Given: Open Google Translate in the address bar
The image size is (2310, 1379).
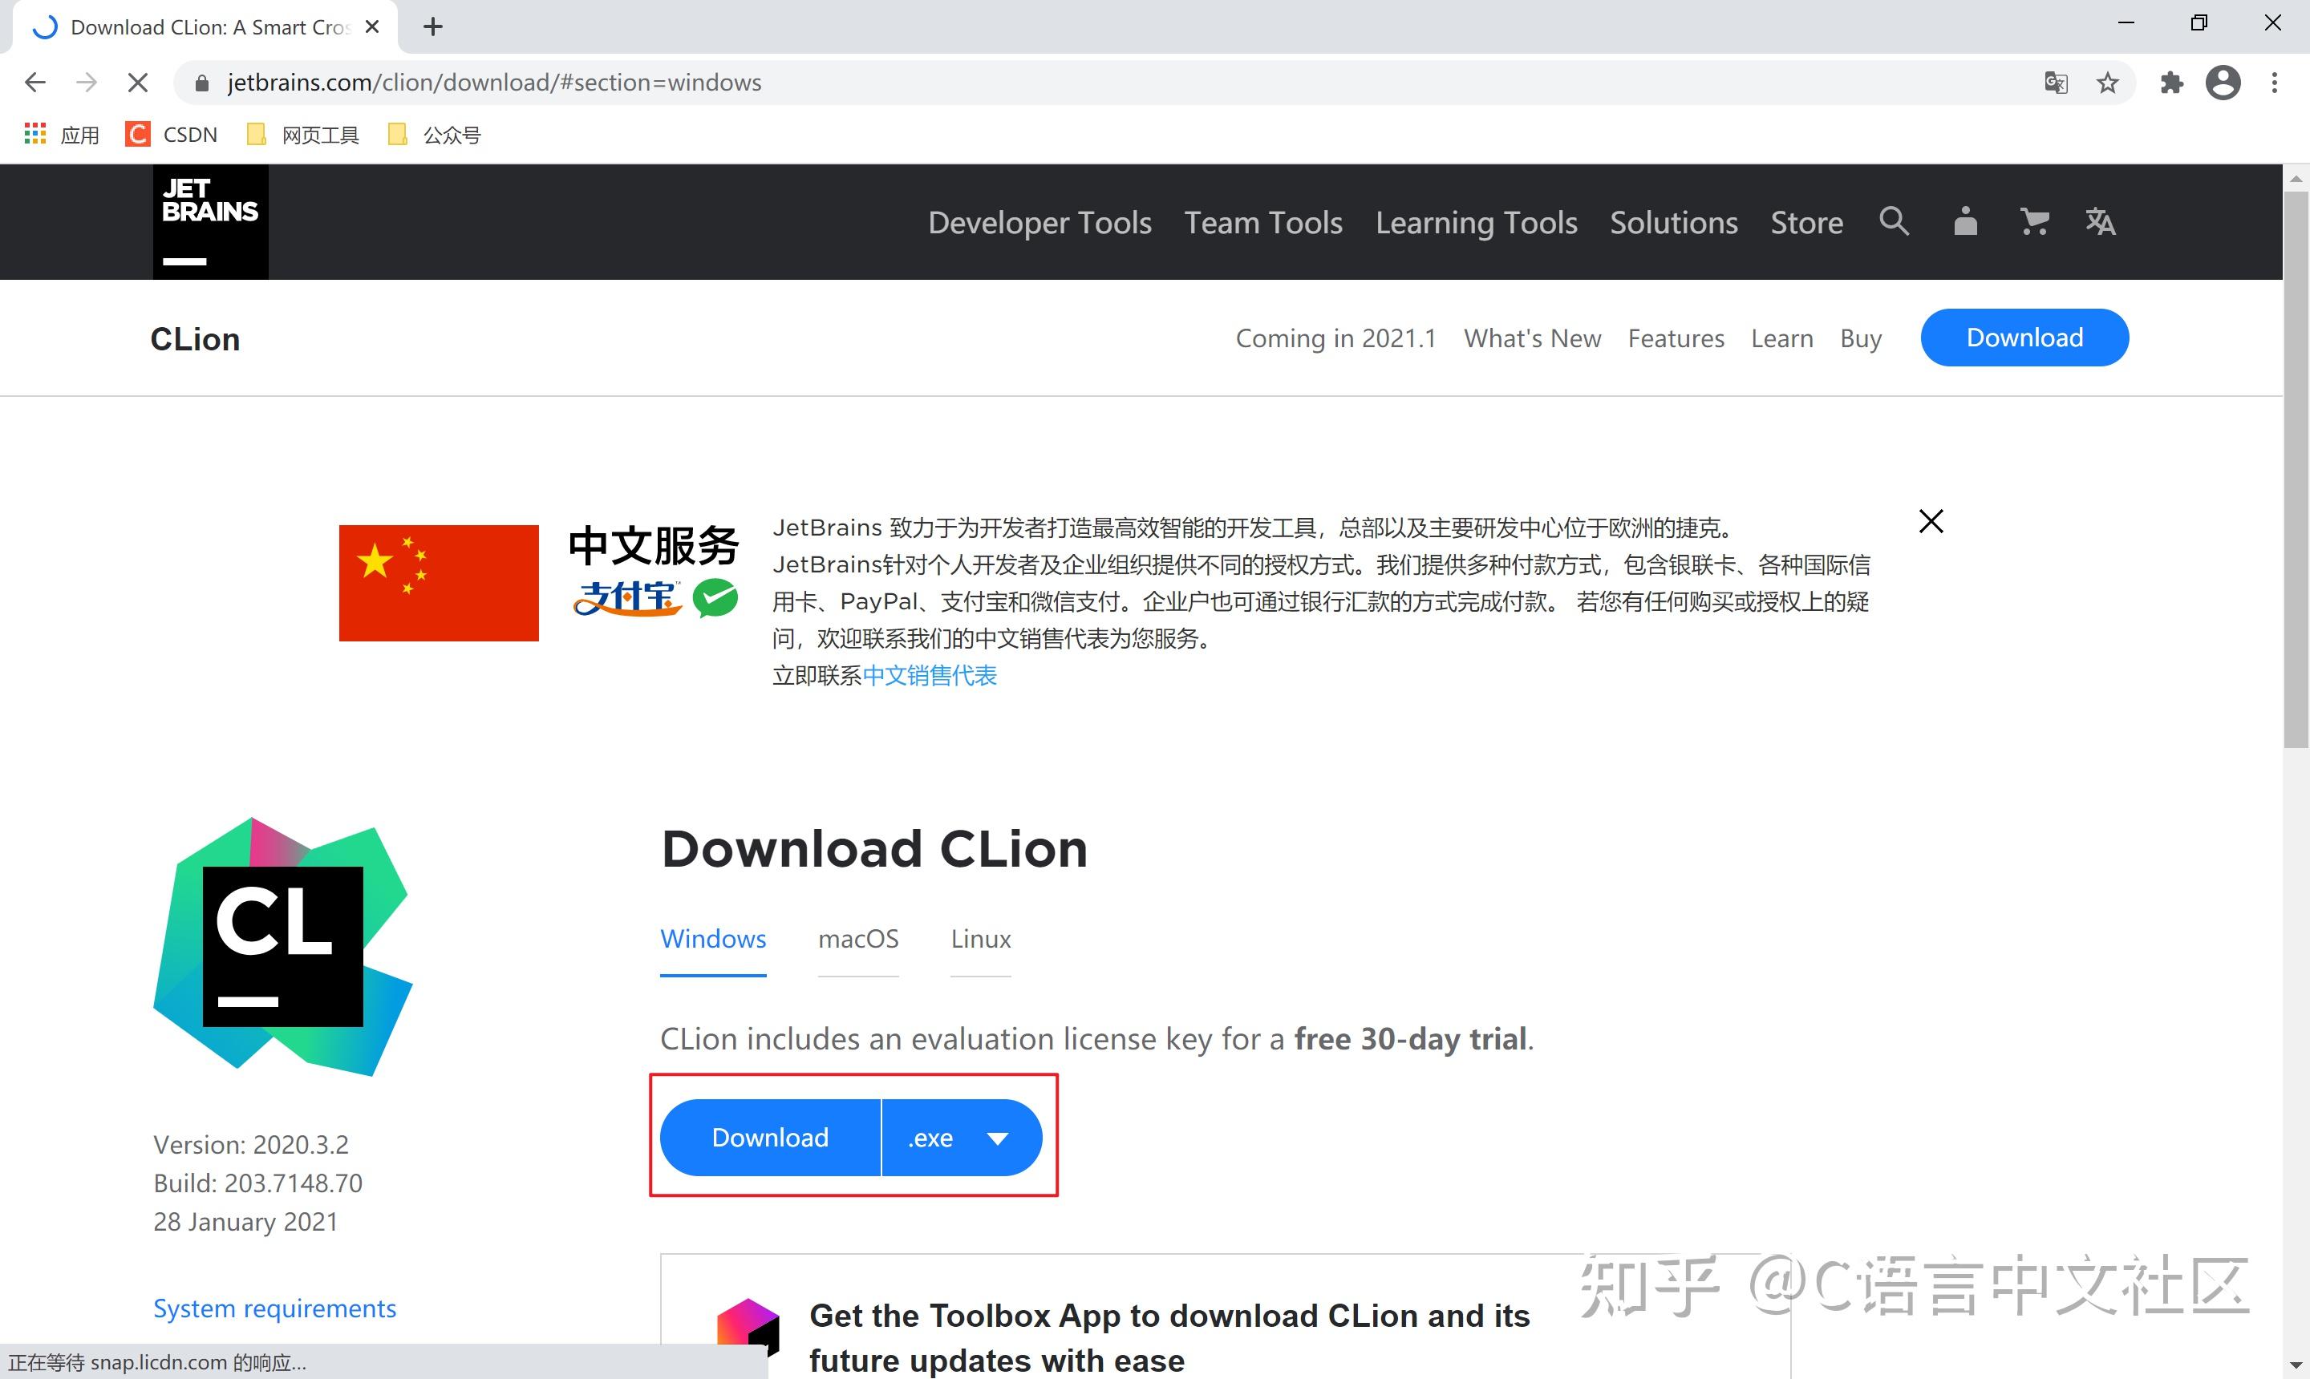Looking at the screenshot, I should pyautogui.click(x=2057, y=83).
